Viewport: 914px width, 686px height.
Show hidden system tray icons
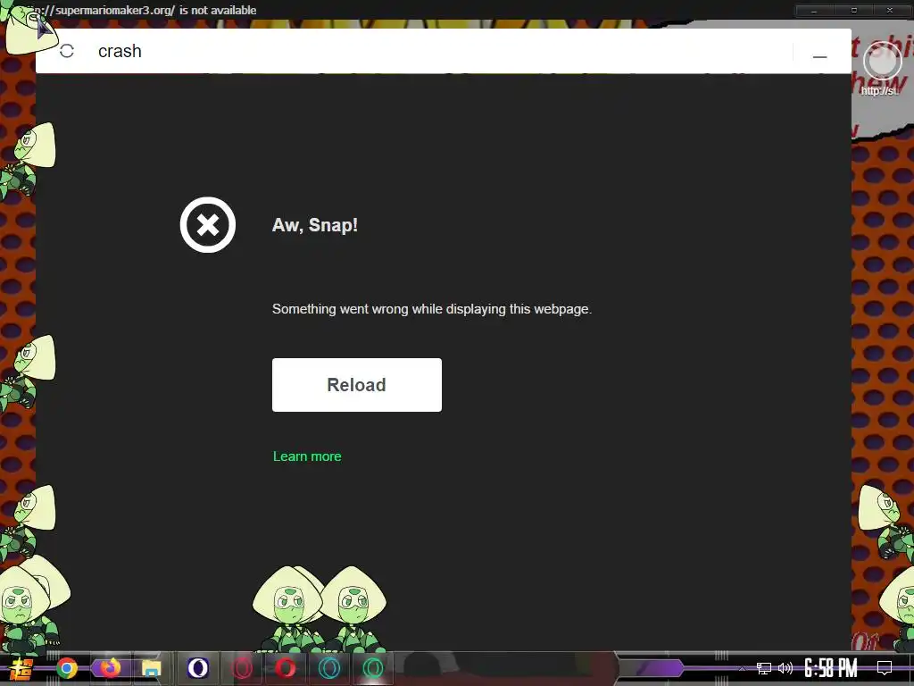742,668
